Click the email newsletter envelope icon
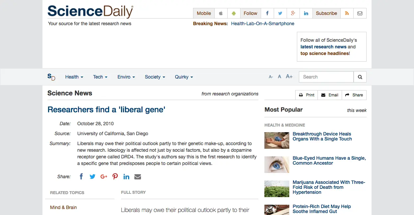The image size is (414, 215). 360,13
